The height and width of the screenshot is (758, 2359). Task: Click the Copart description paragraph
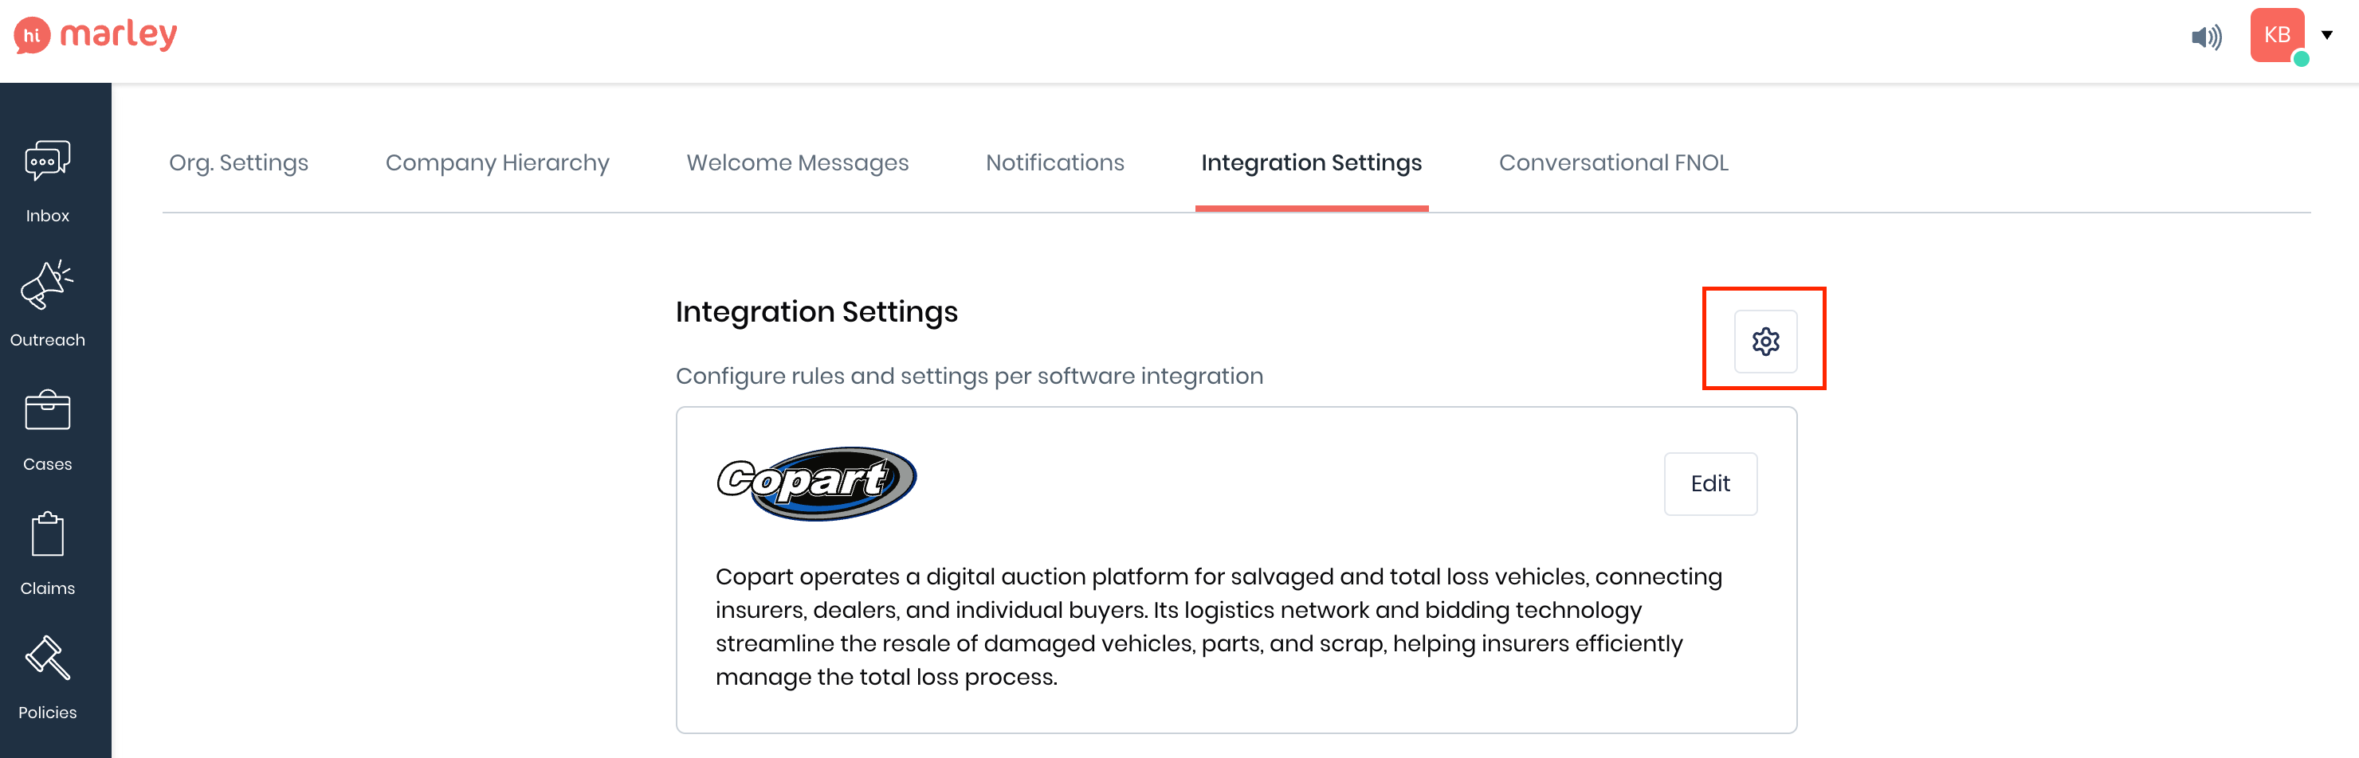coord(1218,626)
